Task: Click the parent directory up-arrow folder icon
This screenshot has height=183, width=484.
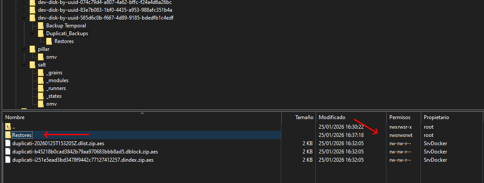Action: coord(8,127)
